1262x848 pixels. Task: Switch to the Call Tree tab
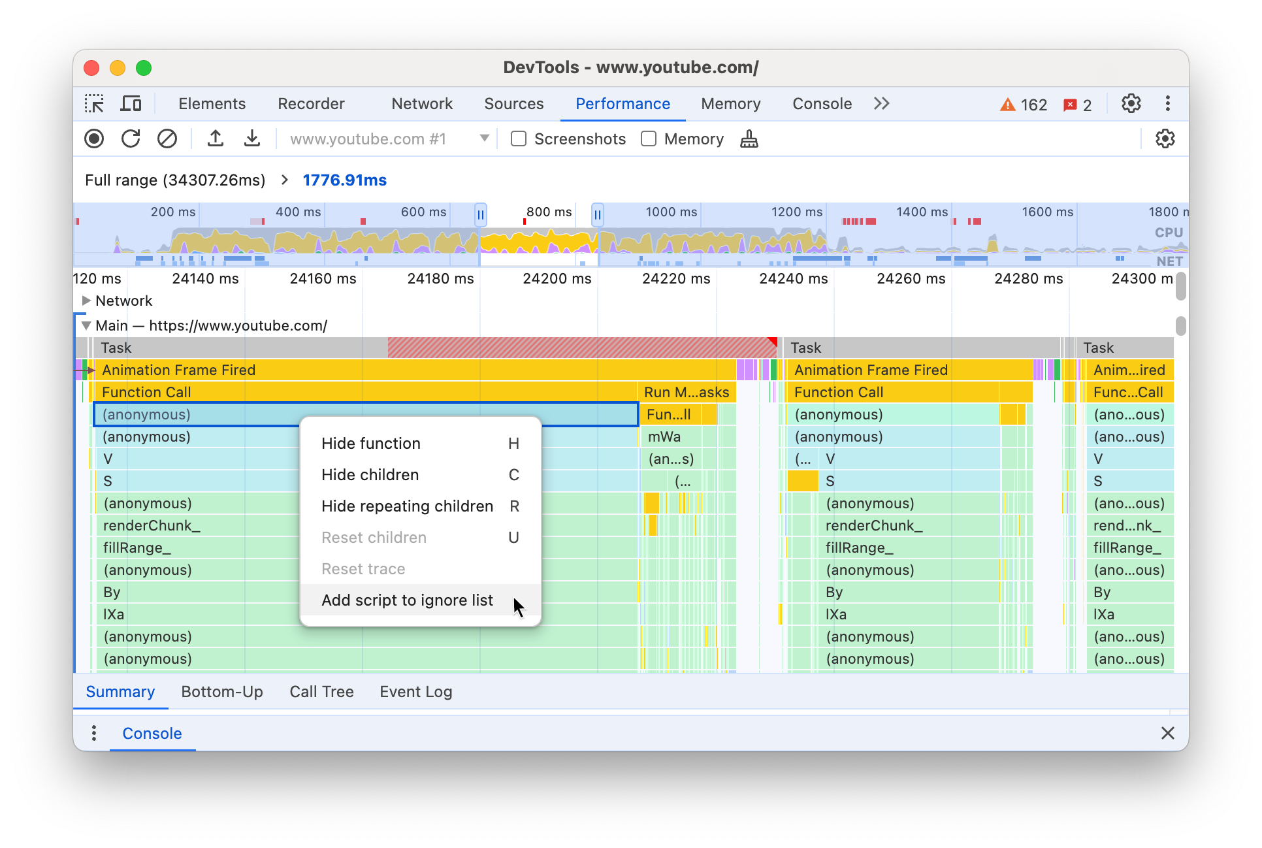click(323, 691)
